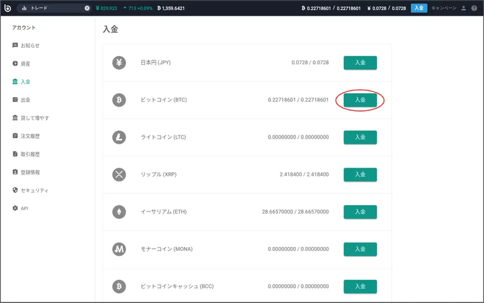
Task: Open the キャンペーン link in header
Action: [444, 8]
